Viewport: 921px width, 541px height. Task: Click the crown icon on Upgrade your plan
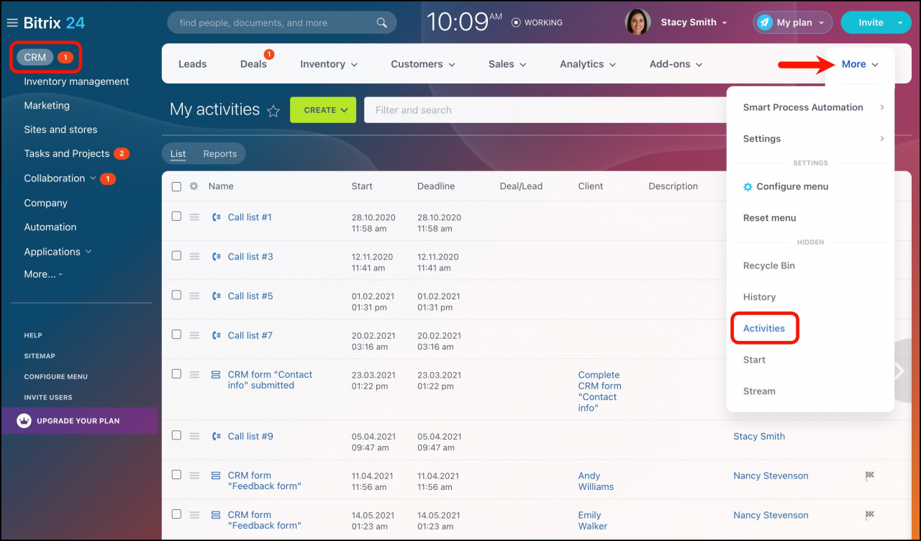pyautogui.click(x=24, y=421)
